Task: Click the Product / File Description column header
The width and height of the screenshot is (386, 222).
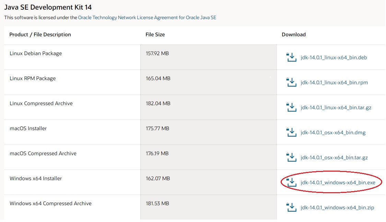Action: tap(40, 35)
